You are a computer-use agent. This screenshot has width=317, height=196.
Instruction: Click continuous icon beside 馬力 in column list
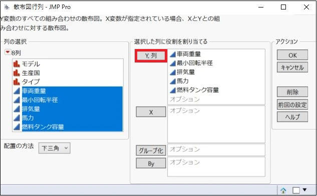(17, 118)
